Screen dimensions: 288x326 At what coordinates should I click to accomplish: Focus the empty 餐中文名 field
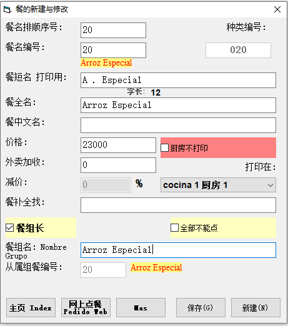tap(178, 125)
